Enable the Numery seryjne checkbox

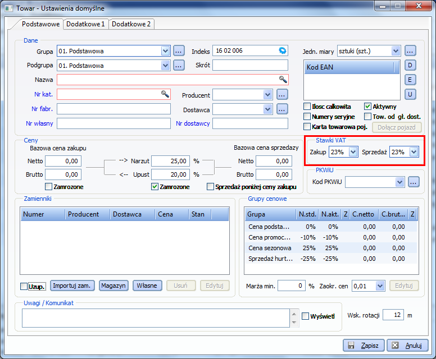[x=307, y=116]
